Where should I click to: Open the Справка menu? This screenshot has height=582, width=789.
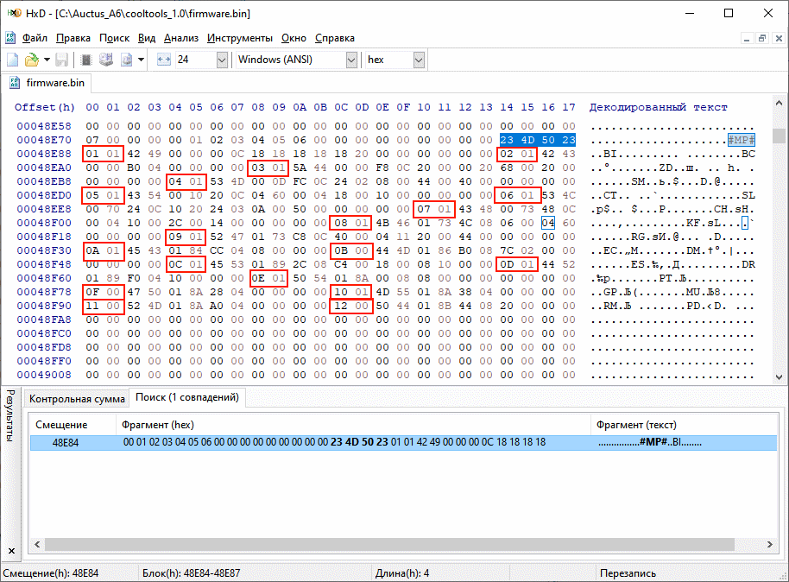pos(335,38)
